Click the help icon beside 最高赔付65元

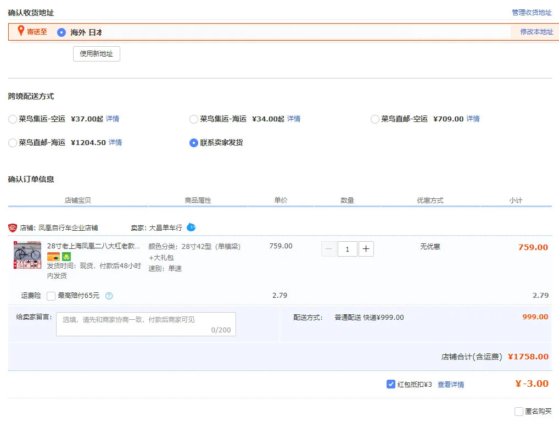point(109,296)
